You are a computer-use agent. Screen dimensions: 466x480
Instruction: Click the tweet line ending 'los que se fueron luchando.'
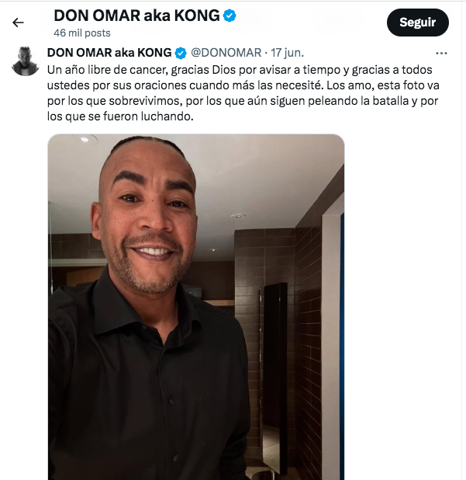pos(120,117)
